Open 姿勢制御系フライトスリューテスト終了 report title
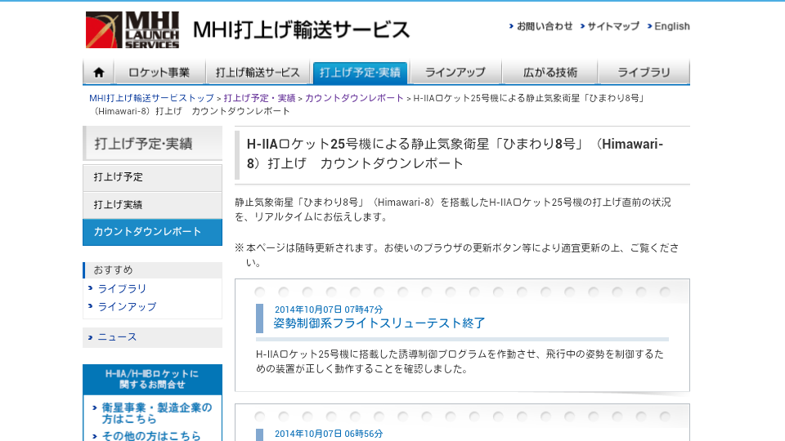The height and width of the screenshot is (441, 785). click(379, 323)
